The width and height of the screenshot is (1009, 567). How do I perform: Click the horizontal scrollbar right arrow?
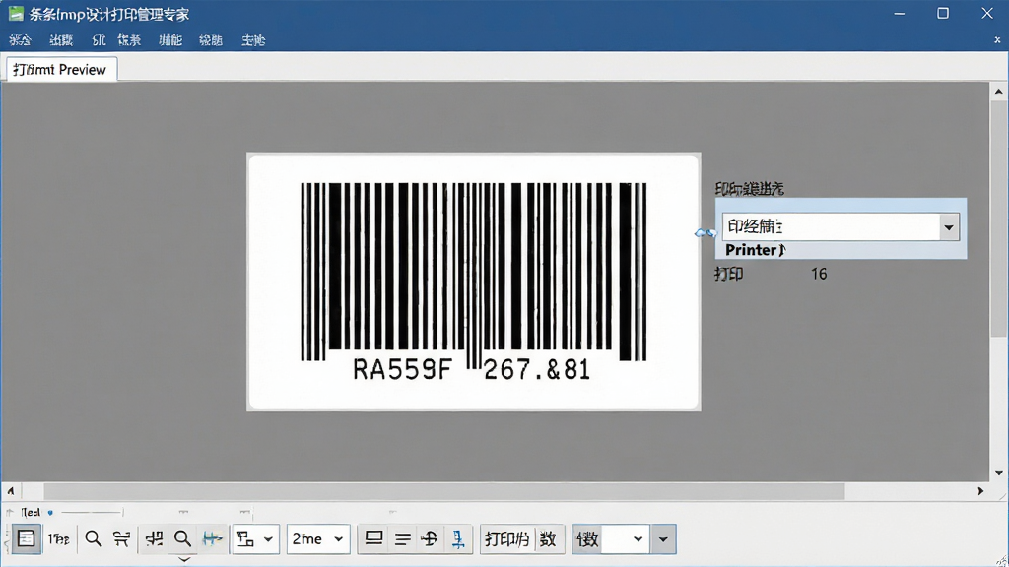pyautogui.click(x=980, y=491)
